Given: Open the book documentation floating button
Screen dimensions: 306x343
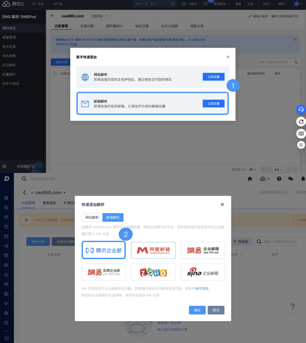Looking at the screenshot, I should 301,133.
